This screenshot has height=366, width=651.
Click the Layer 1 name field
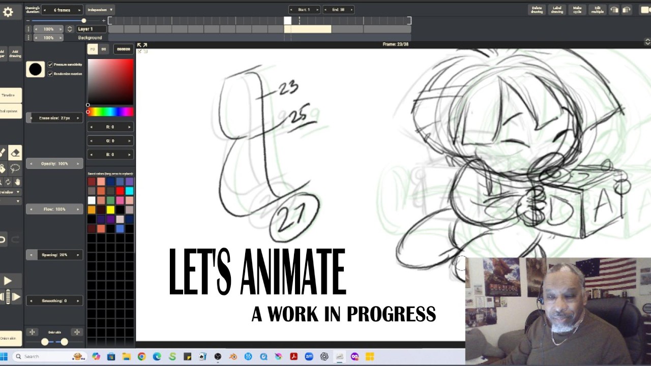(x=91, y=29)
